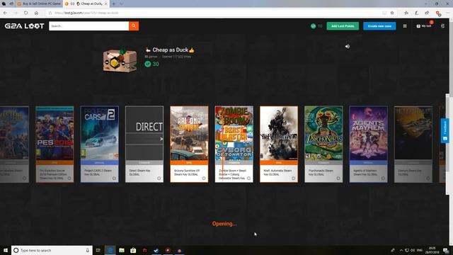
Task: Click info circle on Zombie Boom card
Action: tap(248, 178)
